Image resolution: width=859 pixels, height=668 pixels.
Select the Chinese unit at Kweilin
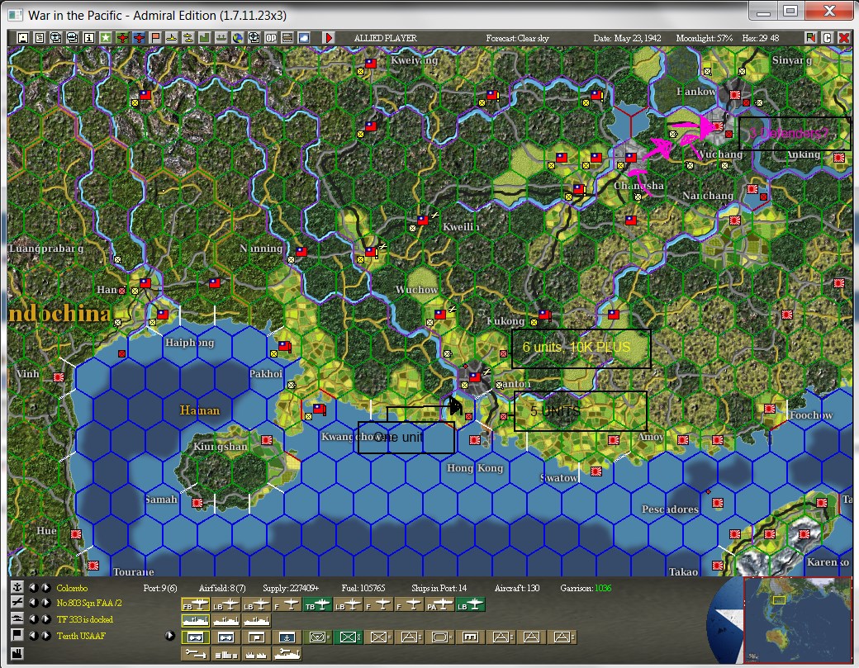click(x=422, y=220)
